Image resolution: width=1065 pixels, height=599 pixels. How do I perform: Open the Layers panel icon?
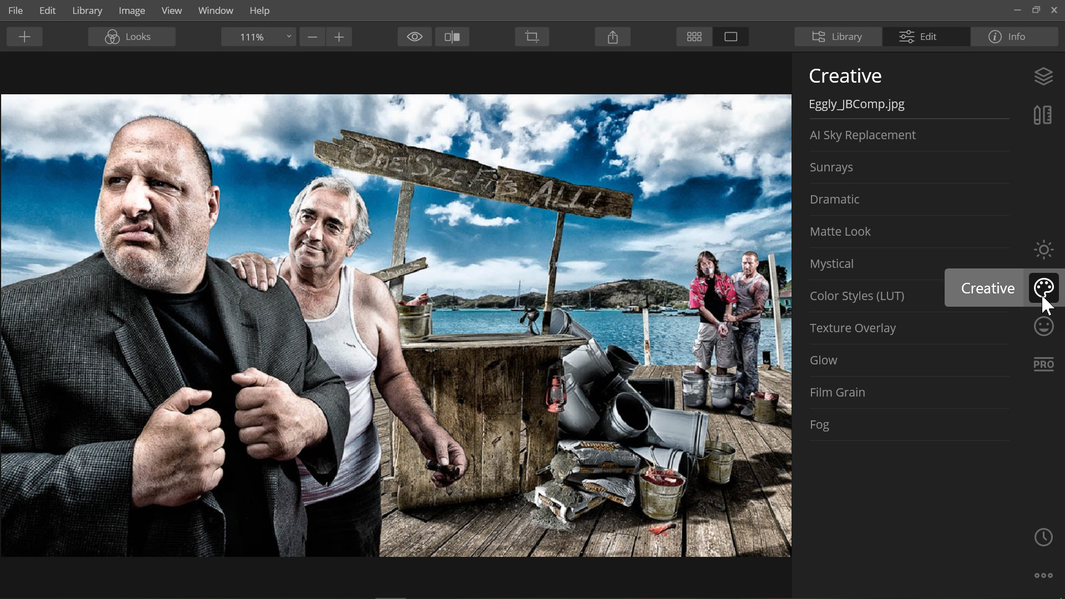click(x=1043, y=76)
